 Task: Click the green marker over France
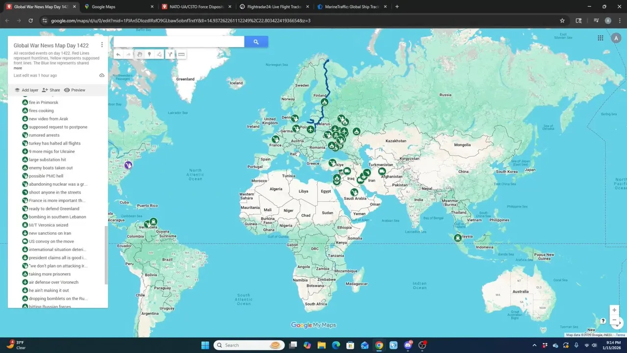point(275,140)
